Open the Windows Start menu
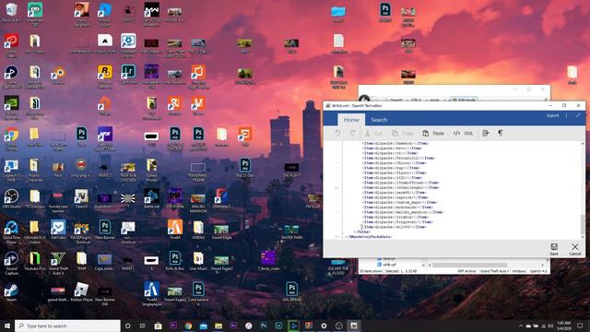 pyautogui.click(x=7, y=326)
